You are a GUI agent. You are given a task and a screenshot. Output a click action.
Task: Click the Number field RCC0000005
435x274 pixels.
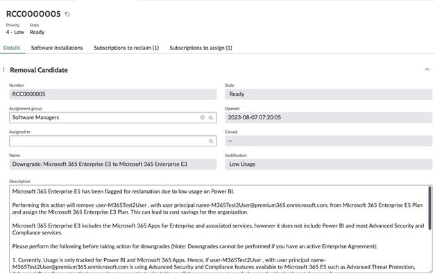point(113,94)
